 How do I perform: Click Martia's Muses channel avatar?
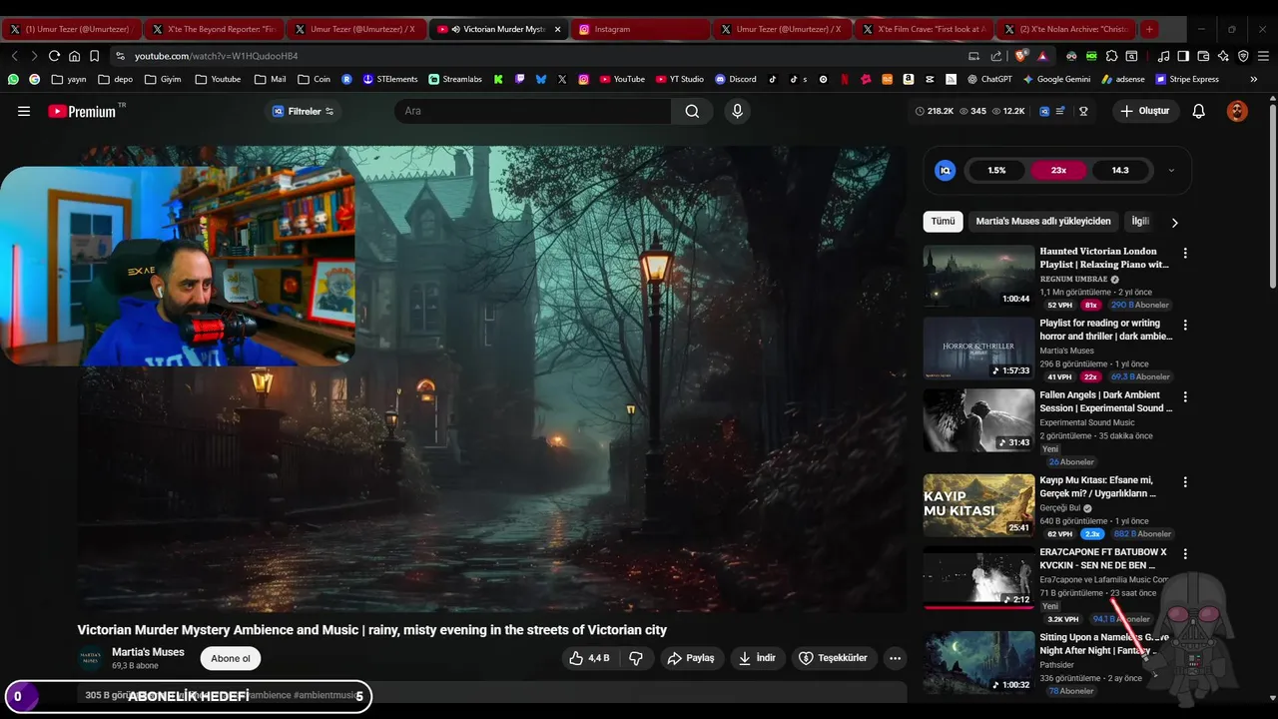90,658
